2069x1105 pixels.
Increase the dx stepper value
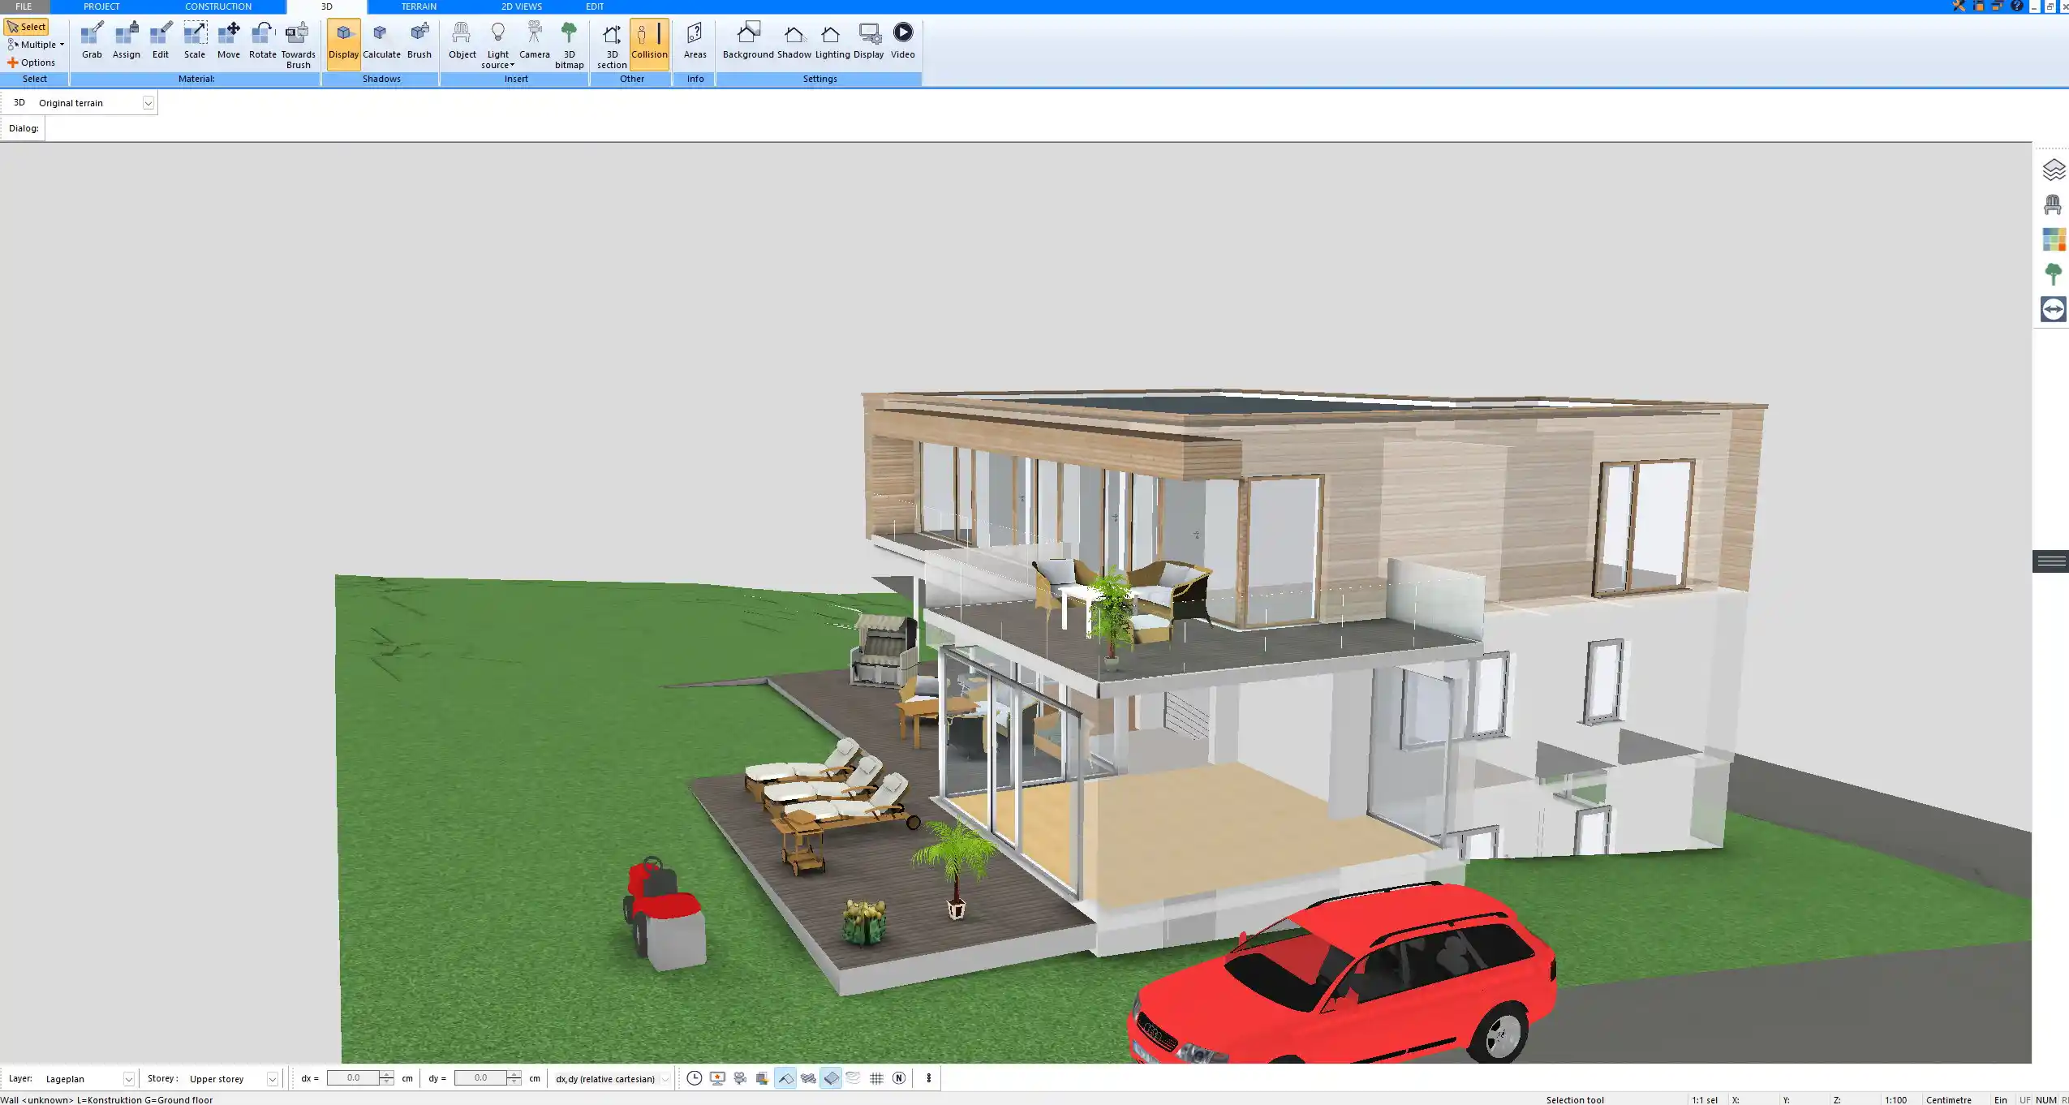tap(387, 1074)
